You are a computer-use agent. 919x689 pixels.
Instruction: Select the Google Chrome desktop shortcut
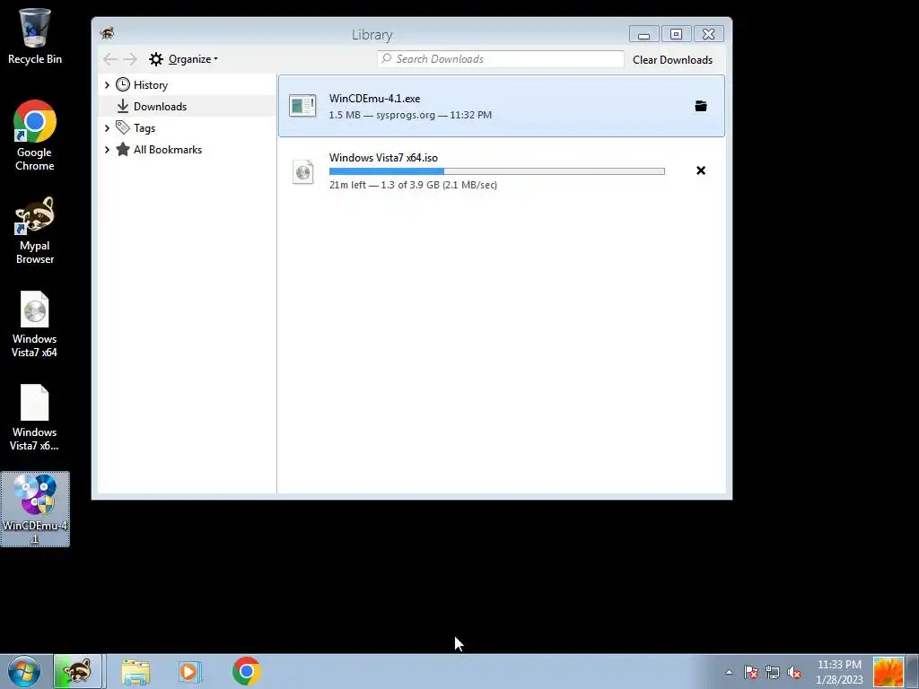point(35,135)
